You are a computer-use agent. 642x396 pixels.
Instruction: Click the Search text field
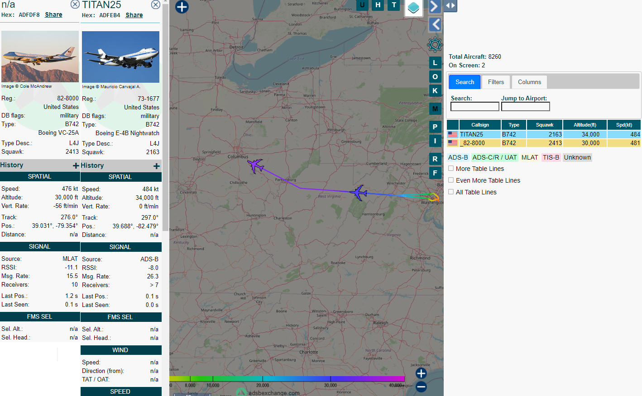[x=475, y=107]
